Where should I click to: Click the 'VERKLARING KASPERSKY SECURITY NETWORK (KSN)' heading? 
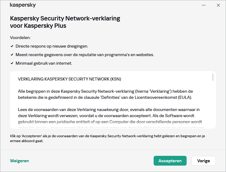(x=70, y=79)
